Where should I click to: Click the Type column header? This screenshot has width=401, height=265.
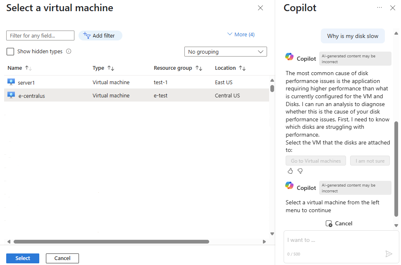[x=98, y=68]
